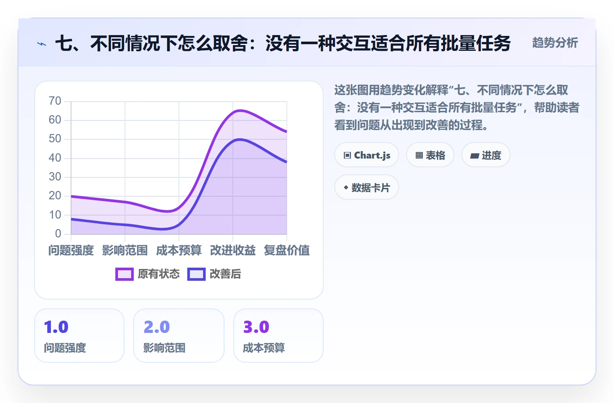Click the 70 y-axis value

(55, 101)
